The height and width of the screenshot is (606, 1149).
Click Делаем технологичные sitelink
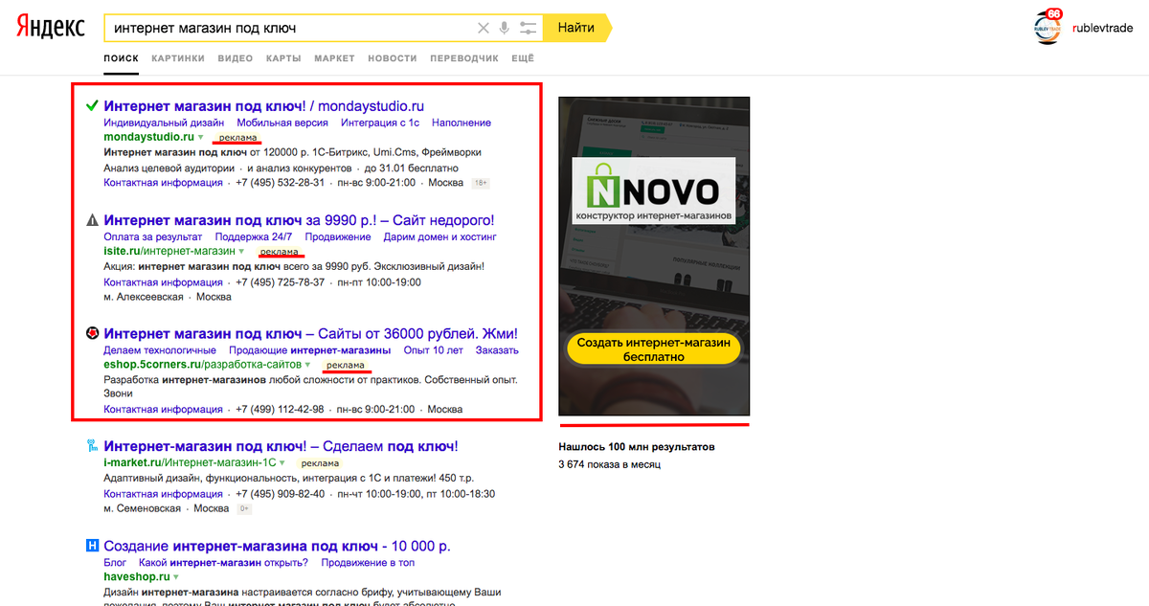coord(160,350)
